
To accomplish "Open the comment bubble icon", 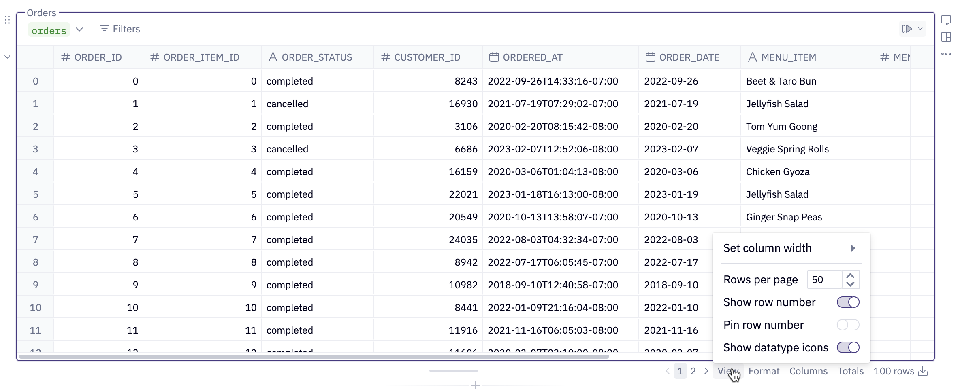I will (x=946, y=20).
